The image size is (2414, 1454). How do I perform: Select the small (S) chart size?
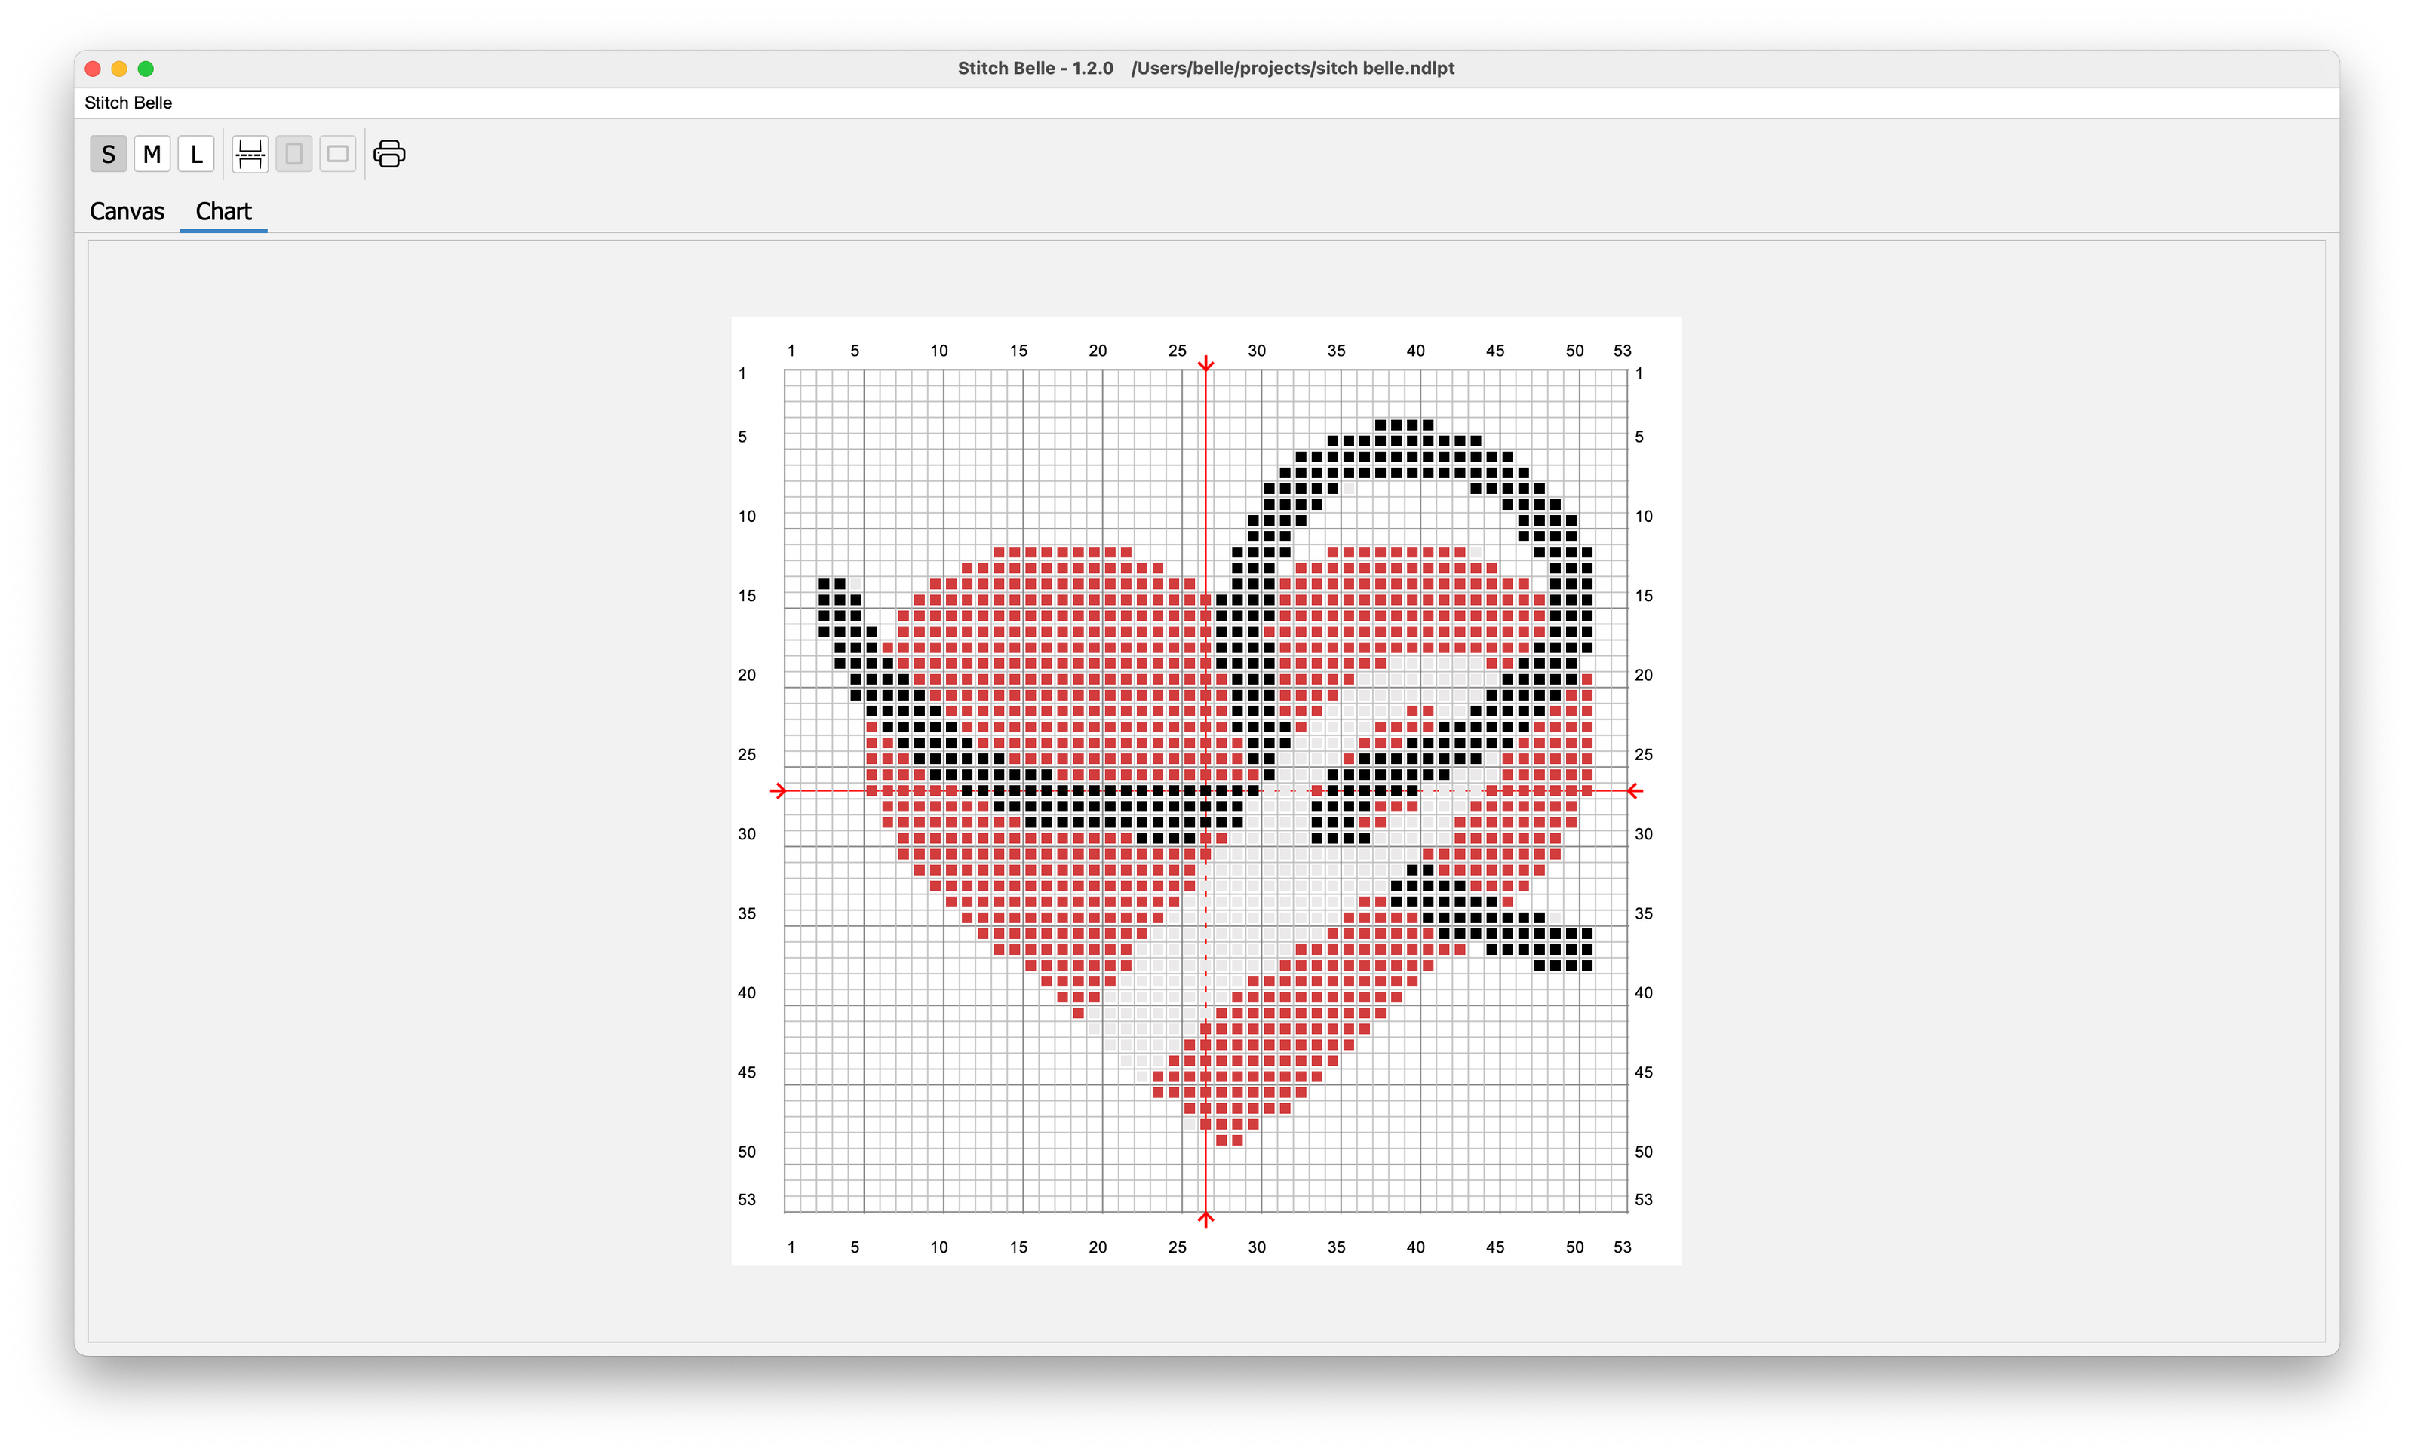click(x=108, y=154)
